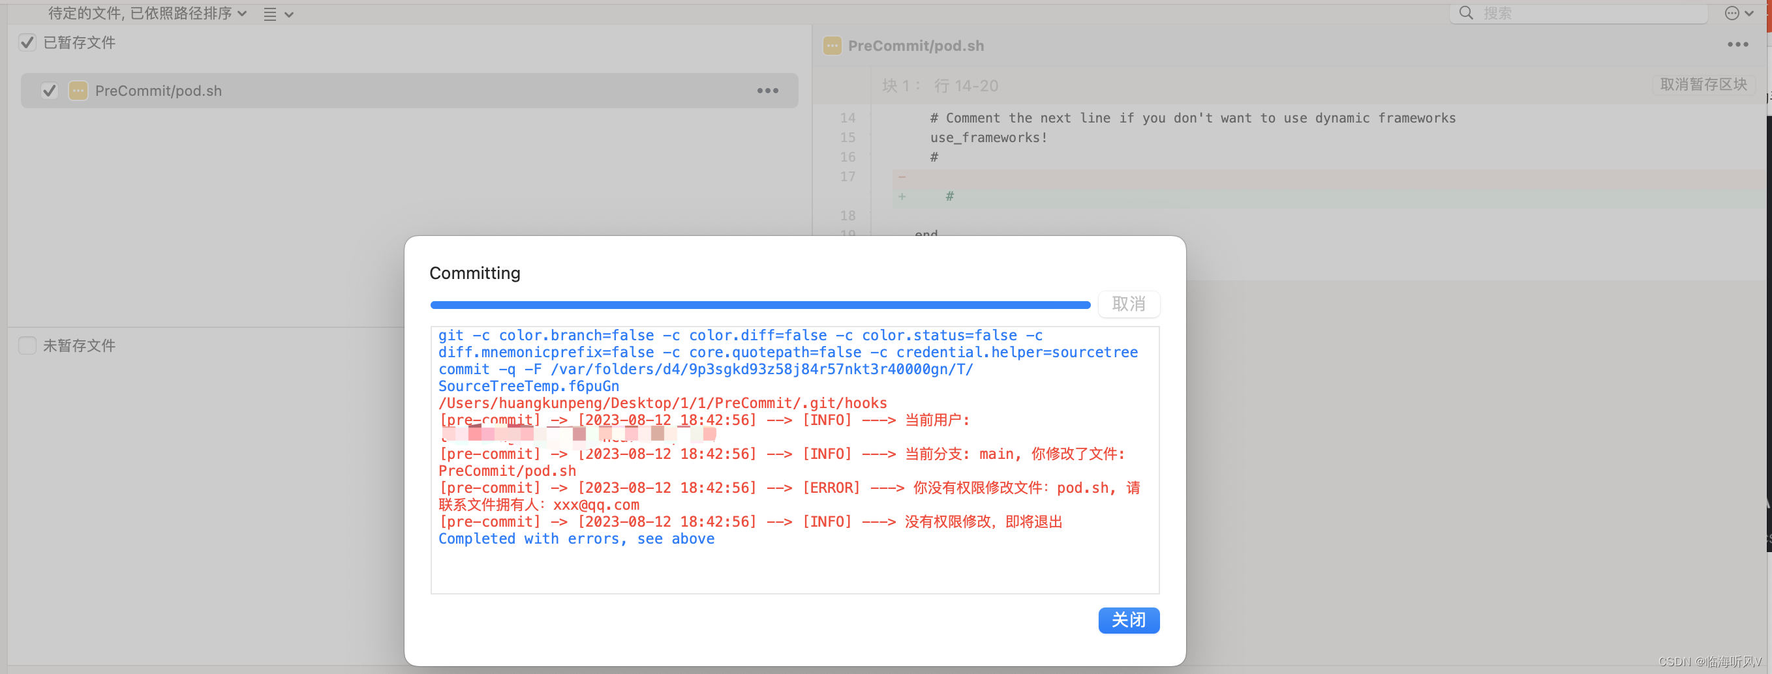
Task: Click the use_frameworks! diff line
Action: (x=988, y=138)
